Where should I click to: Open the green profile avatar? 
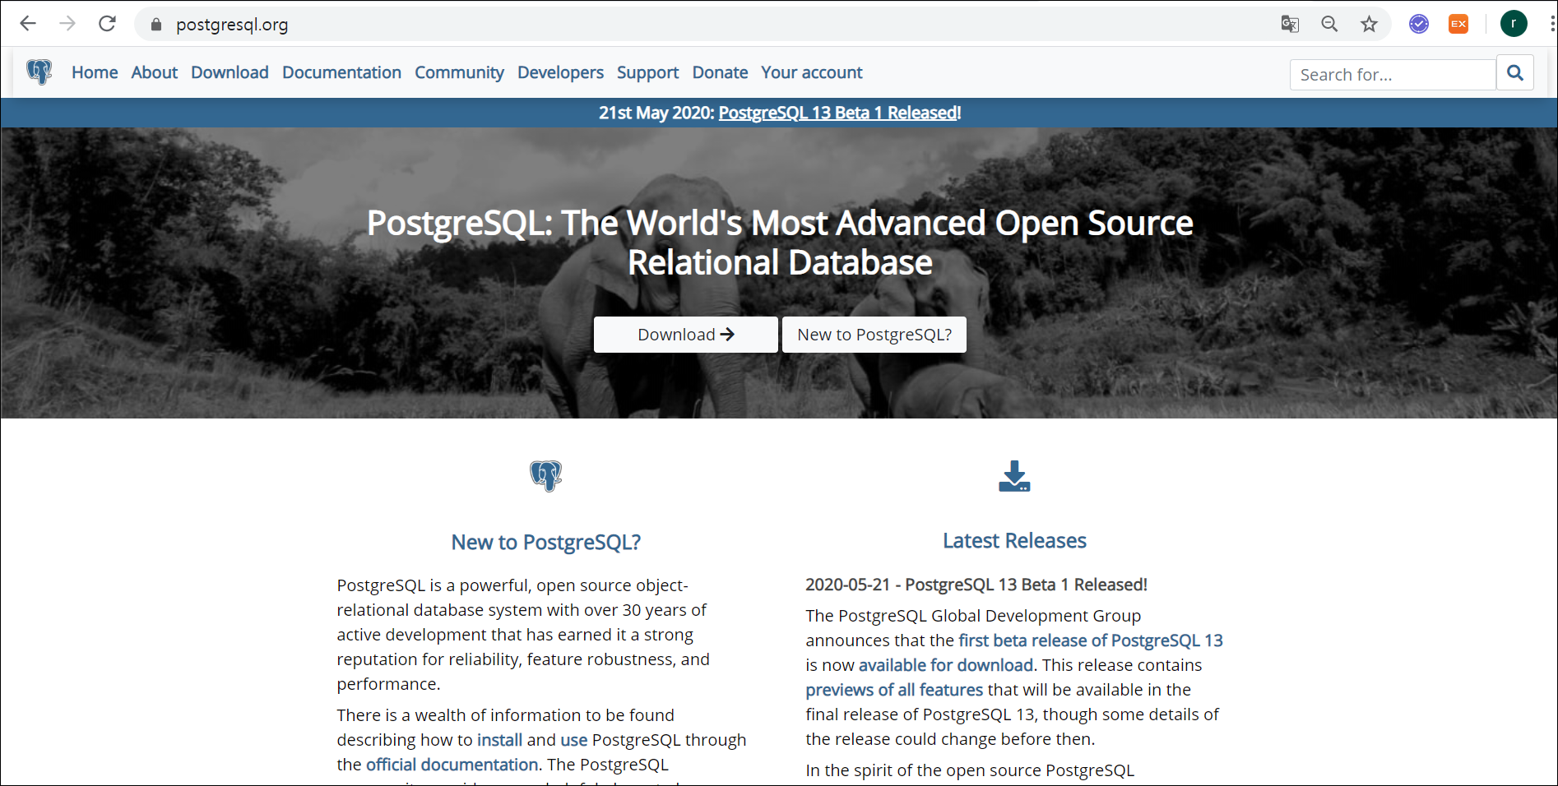coord(1514,24)
